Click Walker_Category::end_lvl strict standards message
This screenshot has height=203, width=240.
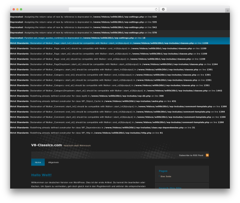pos(110,75)
